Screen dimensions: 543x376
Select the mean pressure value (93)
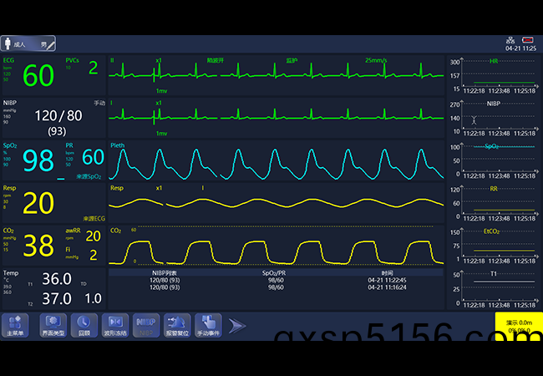click(57, 131)
